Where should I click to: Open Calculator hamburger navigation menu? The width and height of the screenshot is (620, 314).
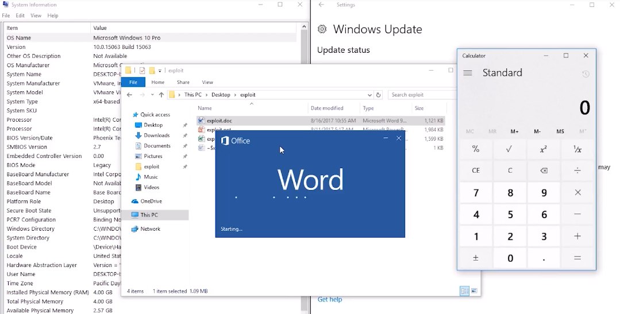point(468,73)
